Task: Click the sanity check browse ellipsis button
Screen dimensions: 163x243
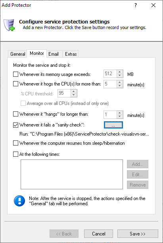Action: 113,125
